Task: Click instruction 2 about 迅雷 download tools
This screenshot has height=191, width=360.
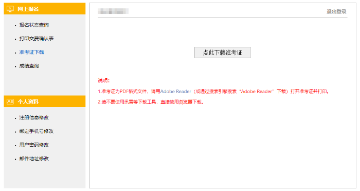Action: [x=151, y=102]
